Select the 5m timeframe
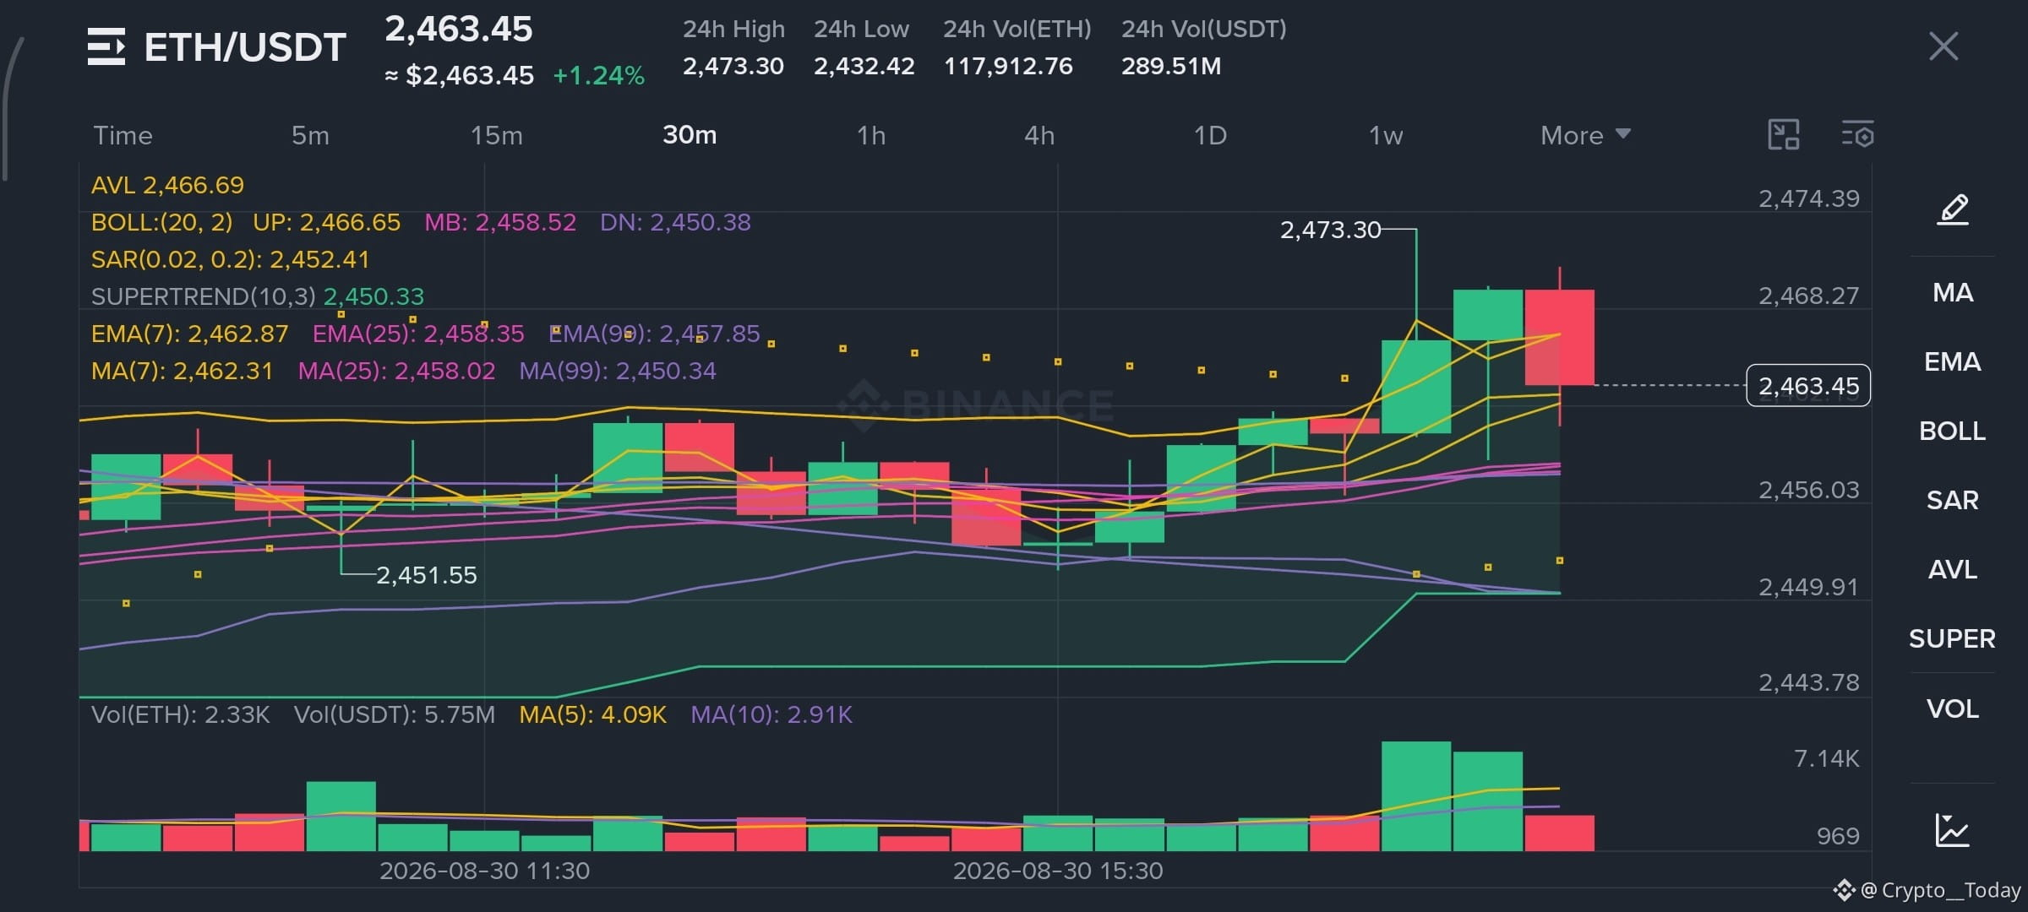The width and height of the screenshot is (2028, 912). [x=311, y=135]
